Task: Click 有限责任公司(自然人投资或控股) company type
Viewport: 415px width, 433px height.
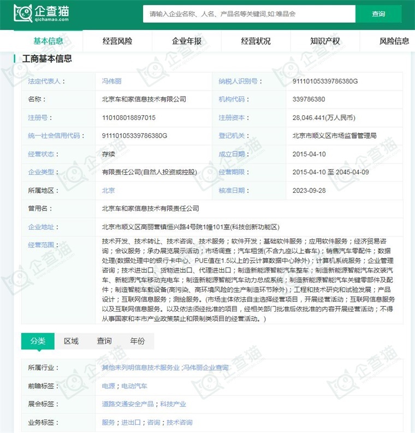Action: [x=150, y=173]
